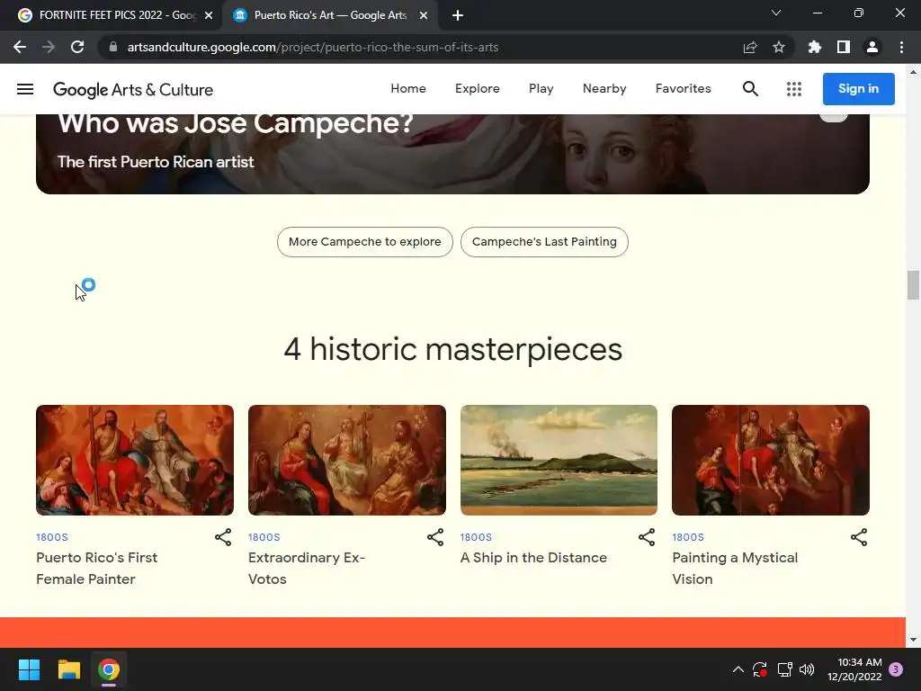Image resolution: width=921 pixels, height=691 pixels.
Task: Share A Ship in the Distance card
Action: click(x=647, y=537)
